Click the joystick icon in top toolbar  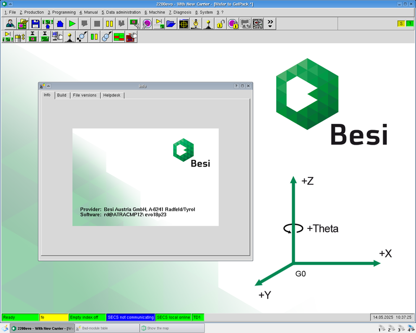pyautogui.click(x=209, y=23)
